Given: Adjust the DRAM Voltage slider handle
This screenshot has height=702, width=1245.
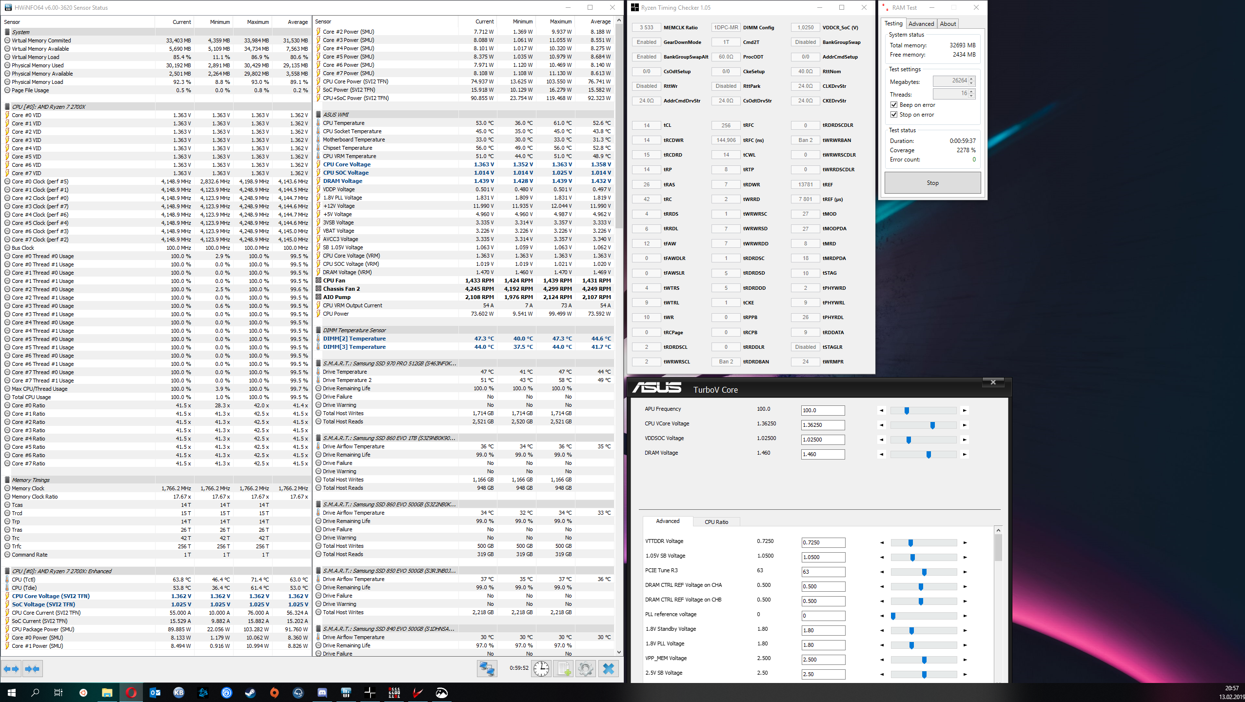Looking at the screenshot, I should pos(929,455).
